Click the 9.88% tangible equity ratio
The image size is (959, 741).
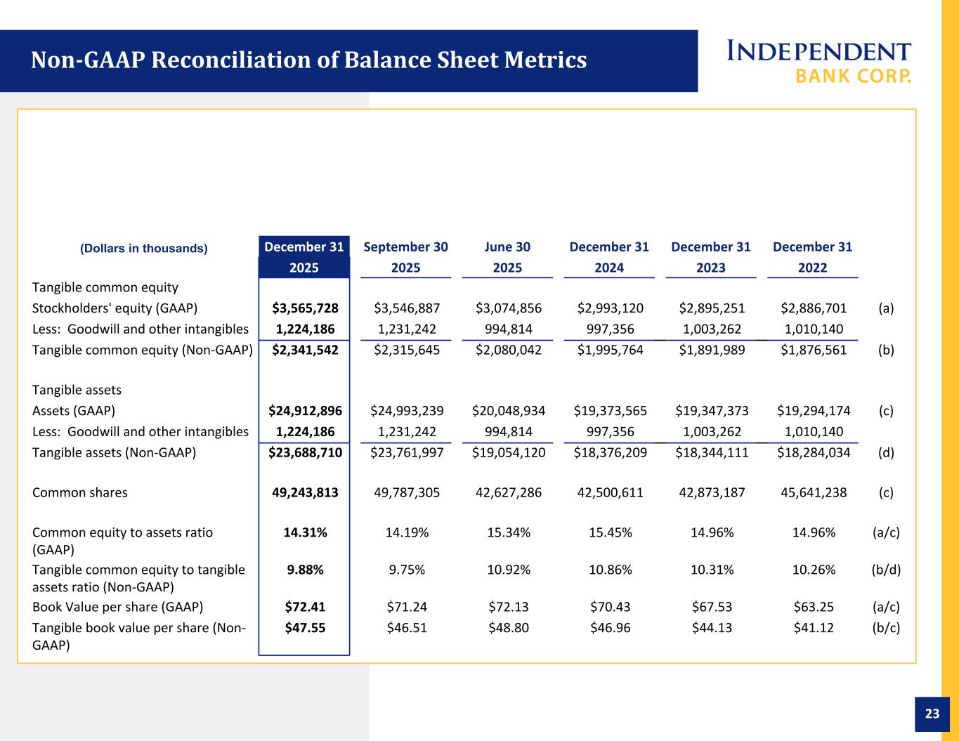click(x=305, y=570)
